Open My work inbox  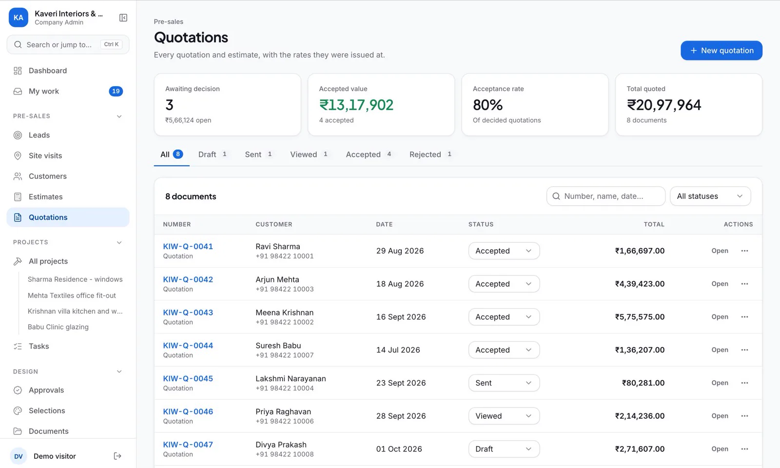tap(68, 91)
